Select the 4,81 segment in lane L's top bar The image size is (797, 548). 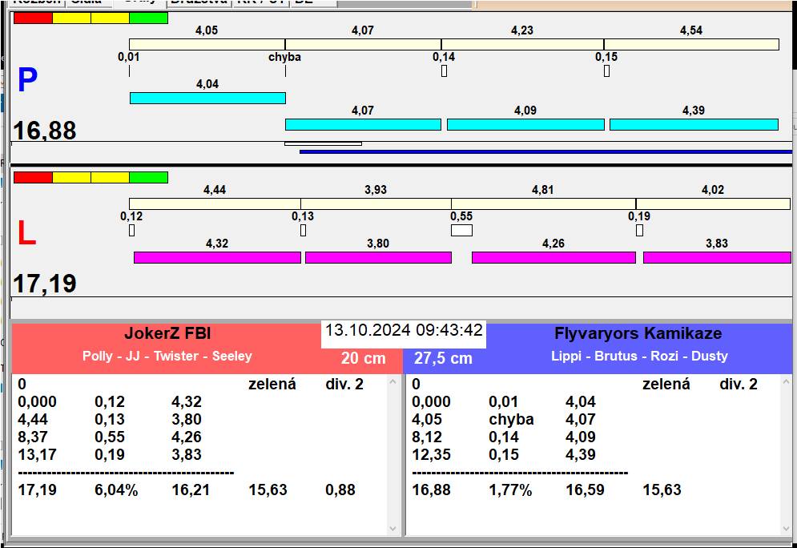(543, 203)
